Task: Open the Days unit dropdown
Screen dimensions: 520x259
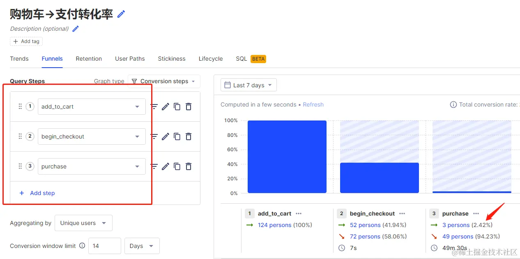Action: pyautogui.click(x=142, y=246)
